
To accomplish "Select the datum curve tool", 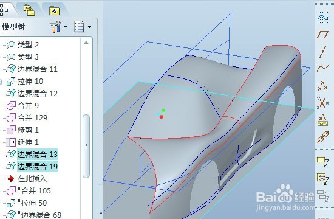I will (322, 68).
